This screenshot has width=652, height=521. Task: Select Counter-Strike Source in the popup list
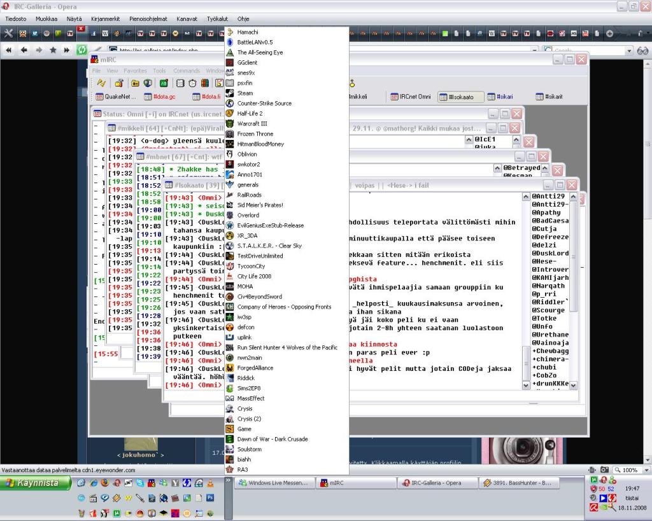[264, 103]
